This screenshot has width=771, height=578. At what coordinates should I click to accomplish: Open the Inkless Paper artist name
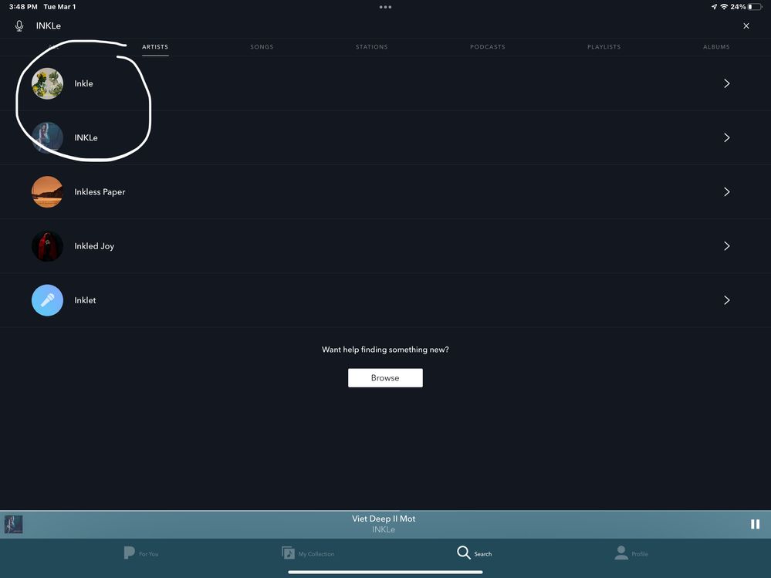click(100, 192)
